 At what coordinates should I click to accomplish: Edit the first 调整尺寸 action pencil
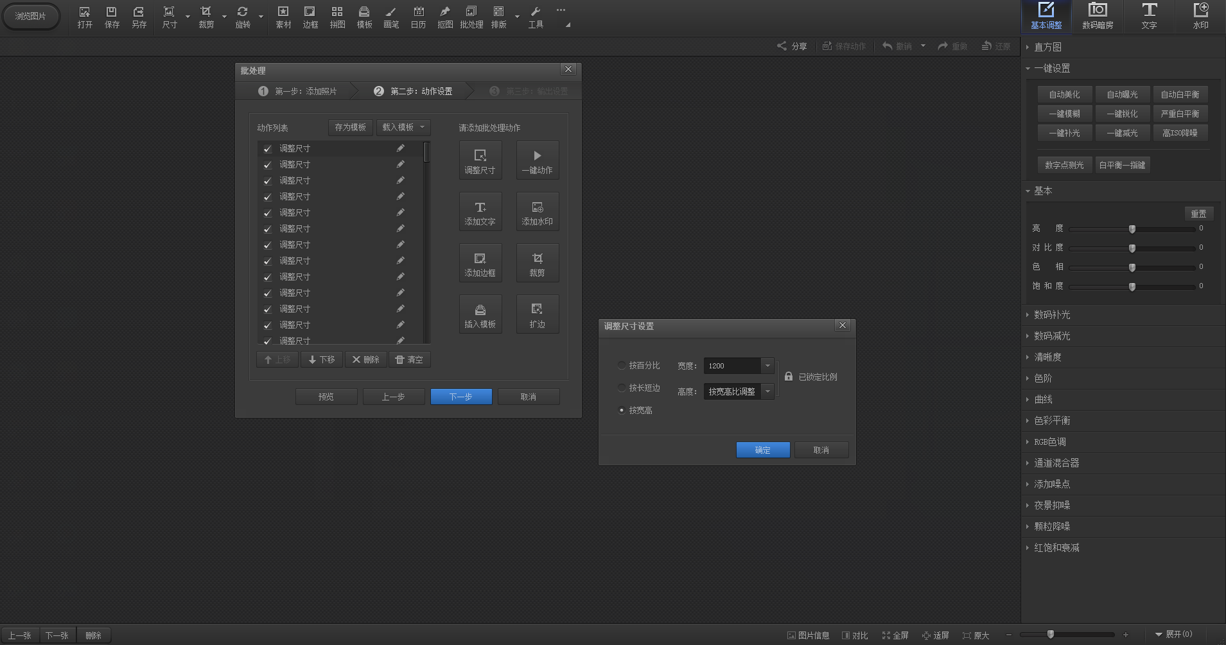400,148
